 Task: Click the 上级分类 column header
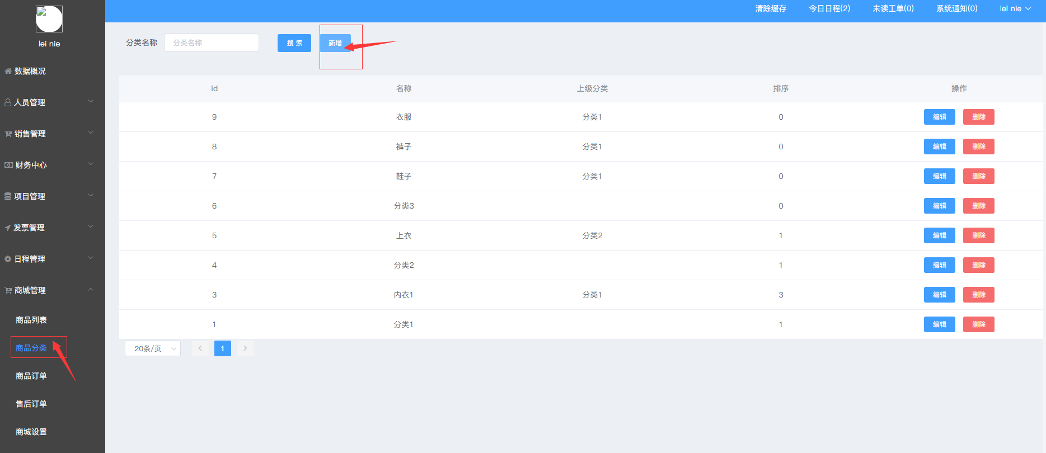592,88
